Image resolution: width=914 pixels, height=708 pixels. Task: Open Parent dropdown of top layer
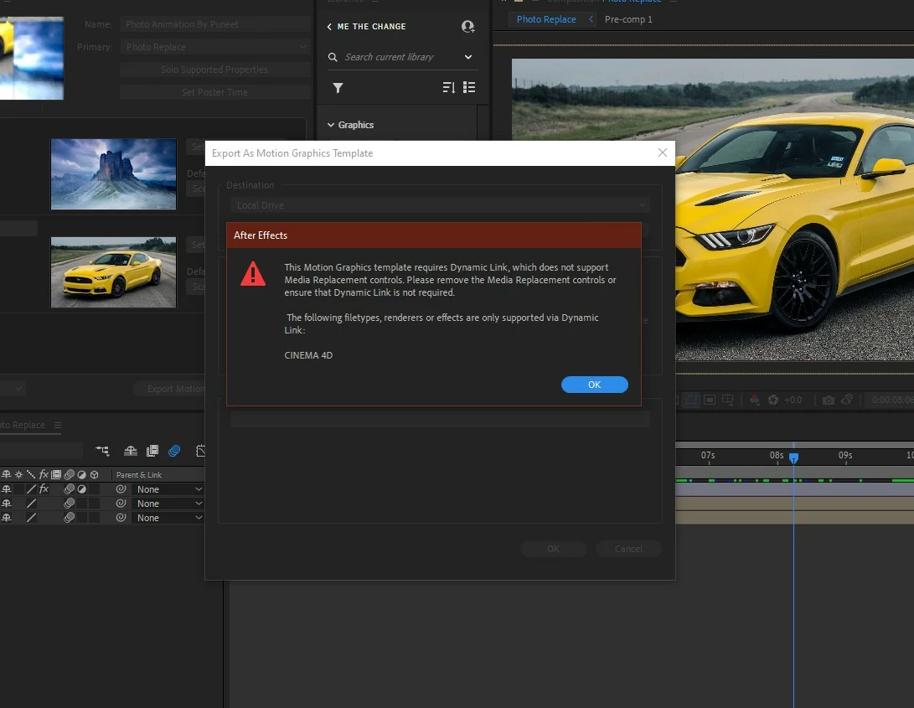click(x=168, y=489)
